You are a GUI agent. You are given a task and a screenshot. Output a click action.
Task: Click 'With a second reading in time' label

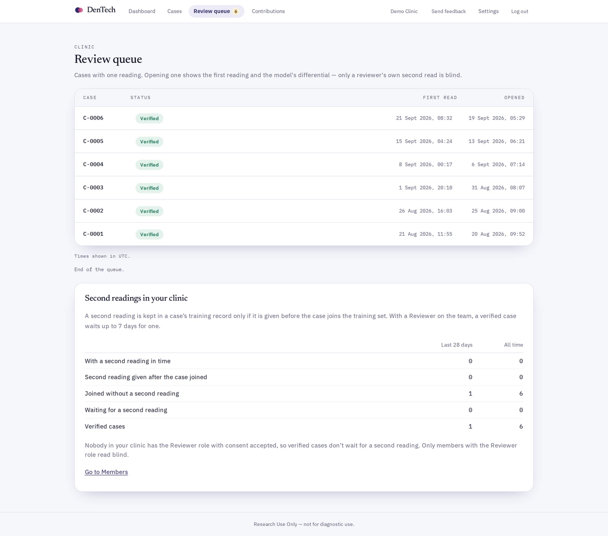coord(128,361)
